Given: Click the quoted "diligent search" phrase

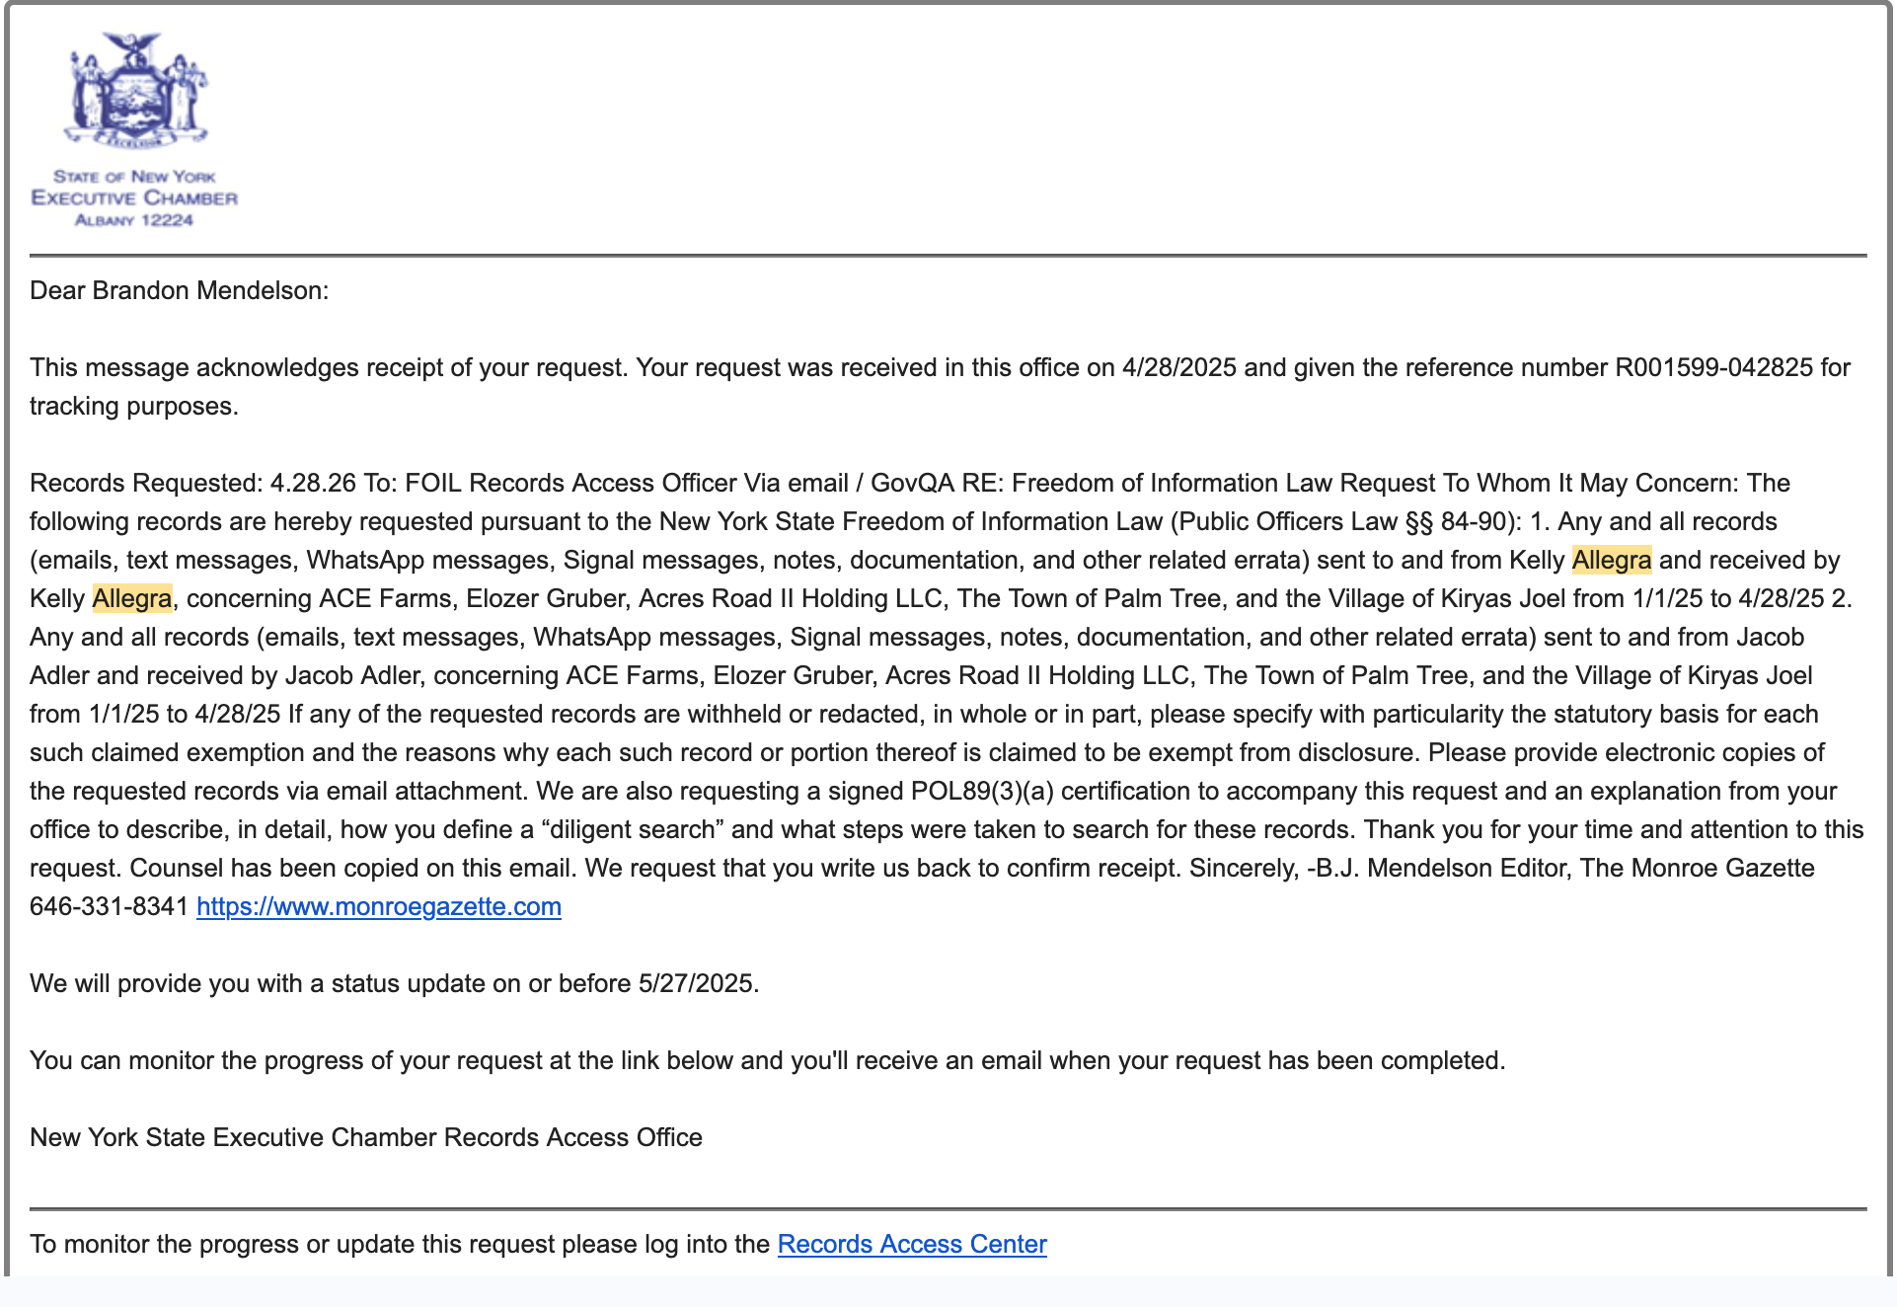Looking at the screenshot, I should pos(633,829).
